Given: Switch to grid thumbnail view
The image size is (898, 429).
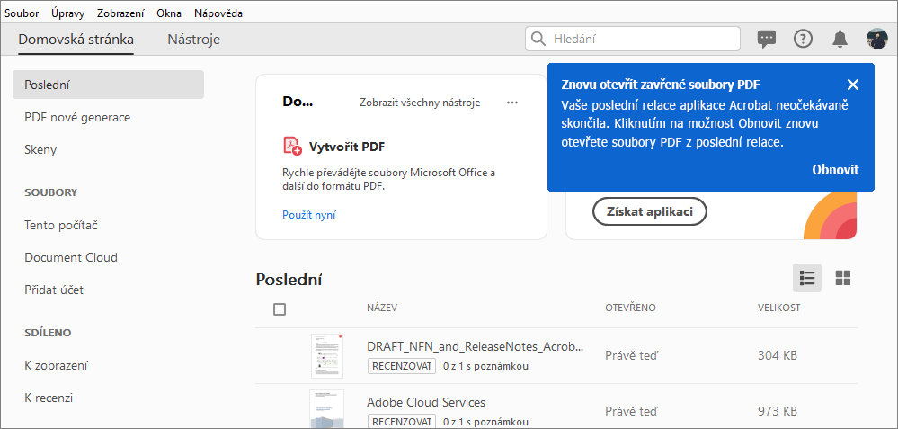Looking at the screenshot, I should pyautogui.click(x=843, y=278).
